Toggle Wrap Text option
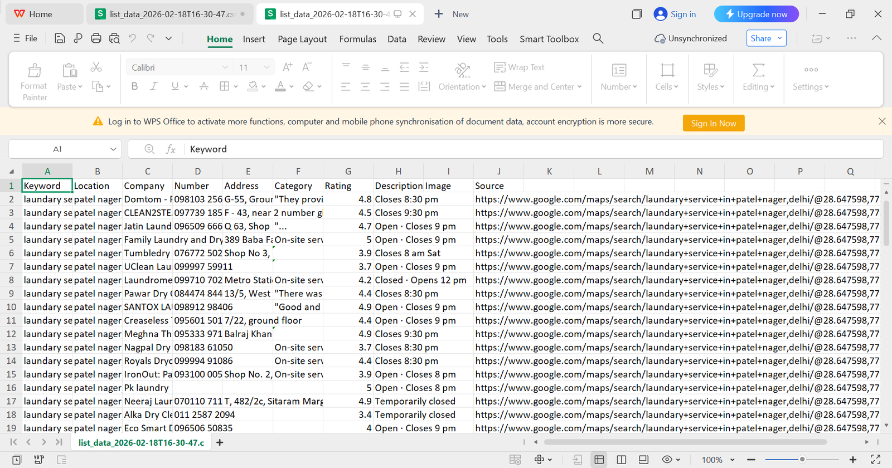Screen dimensions: 892x468 519,67
